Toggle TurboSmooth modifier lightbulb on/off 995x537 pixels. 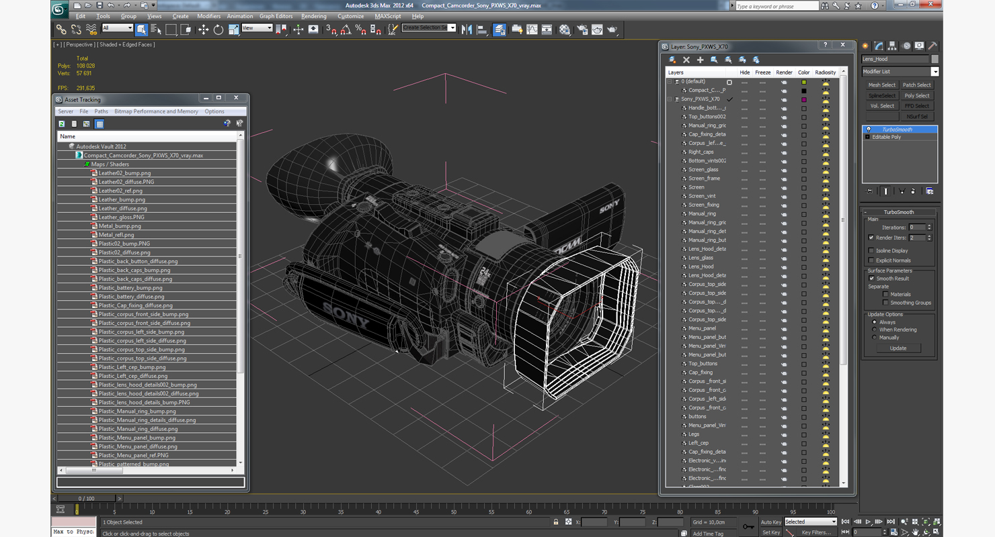coord(868,130)
